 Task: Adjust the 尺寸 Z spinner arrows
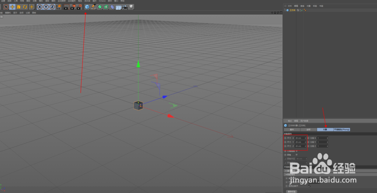click(305, 146)
